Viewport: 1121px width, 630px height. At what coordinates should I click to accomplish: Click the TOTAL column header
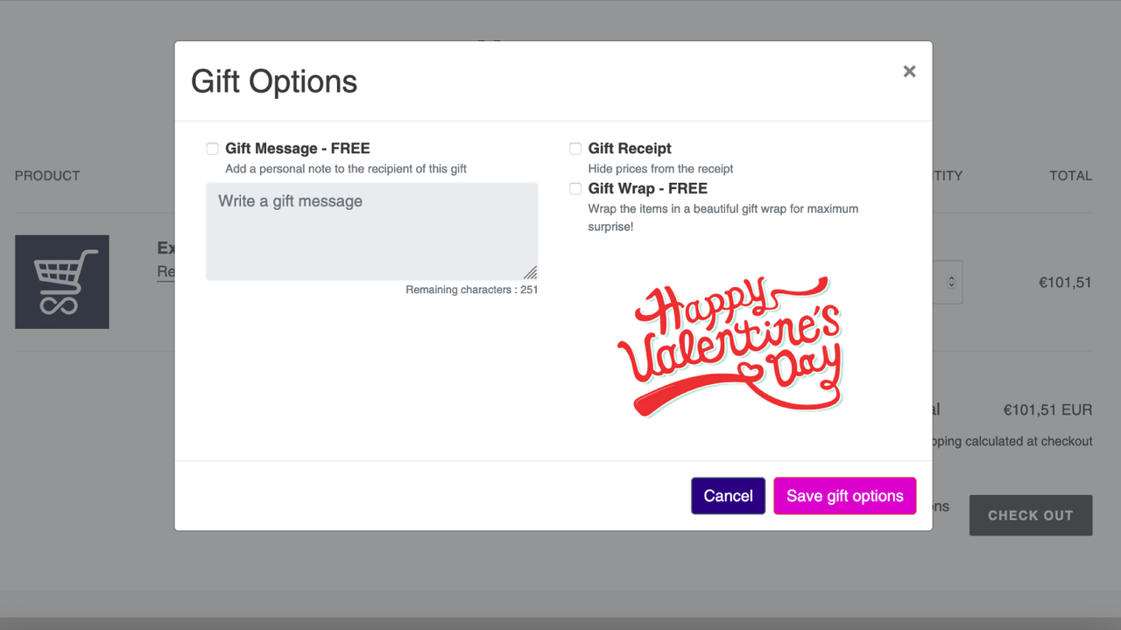[x=1070, y=175]
